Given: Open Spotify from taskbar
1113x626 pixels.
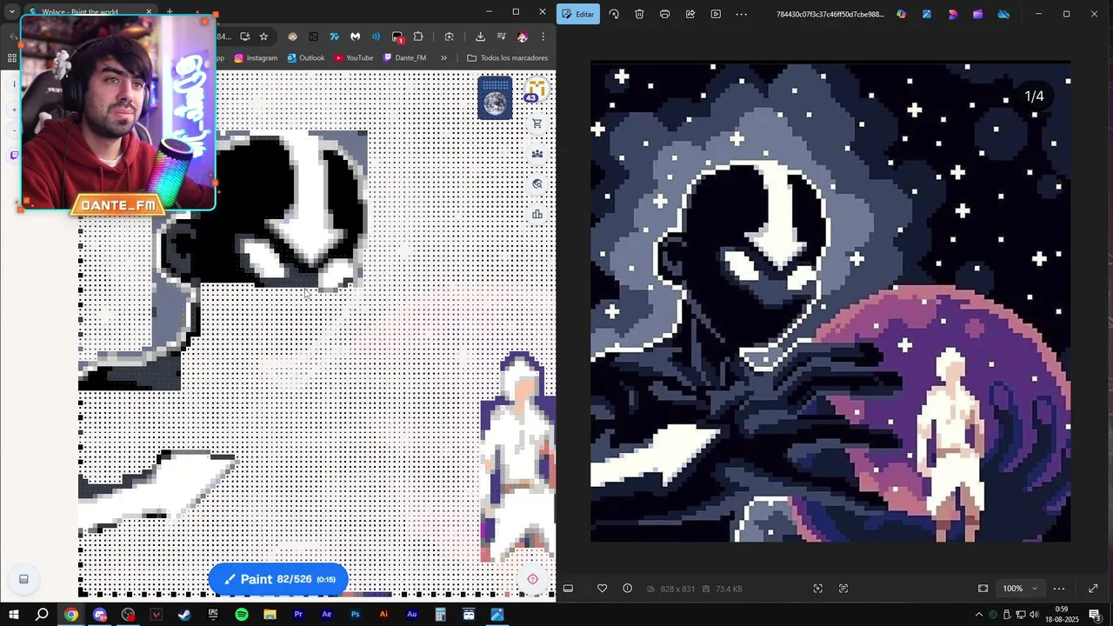Looking at the screenshot, I should pyautogui.click(x=242, y=615).
